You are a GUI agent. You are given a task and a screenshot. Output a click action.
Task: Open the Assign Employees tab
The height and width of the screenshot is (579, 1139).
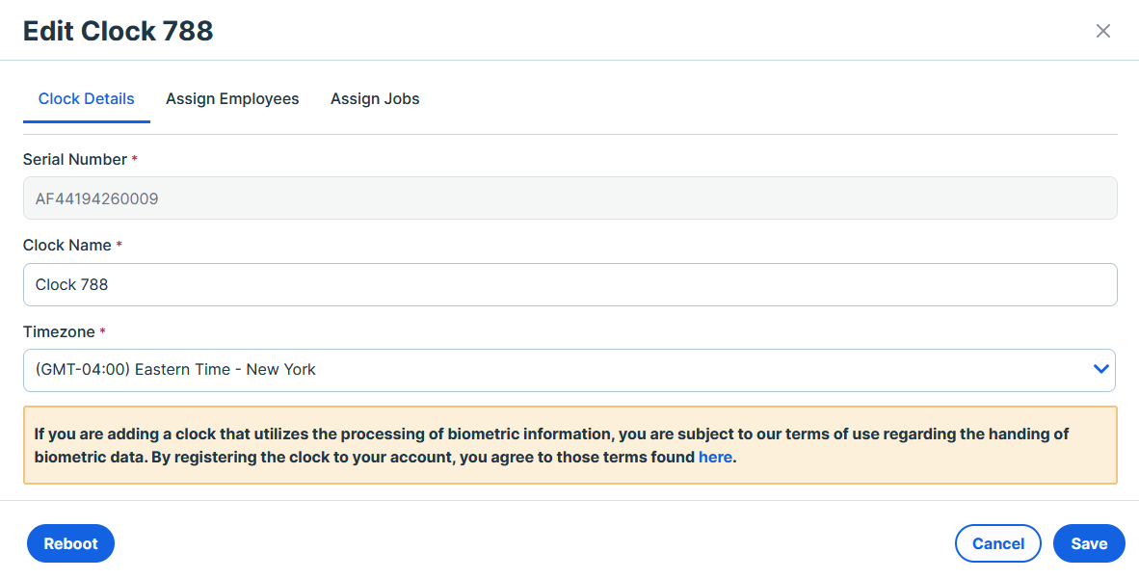pyautogui.click(x=232, y=99)
